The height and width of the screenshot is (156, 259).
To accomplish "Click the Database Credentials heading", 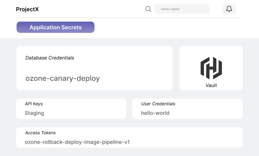I will [x=50, y=58].
